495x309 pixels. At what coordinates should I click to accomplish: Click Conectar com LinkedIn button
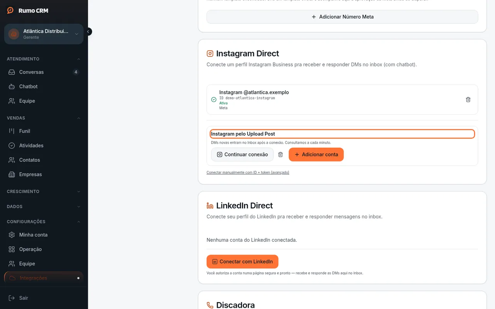pyautogui.click(x=242, y=261)
